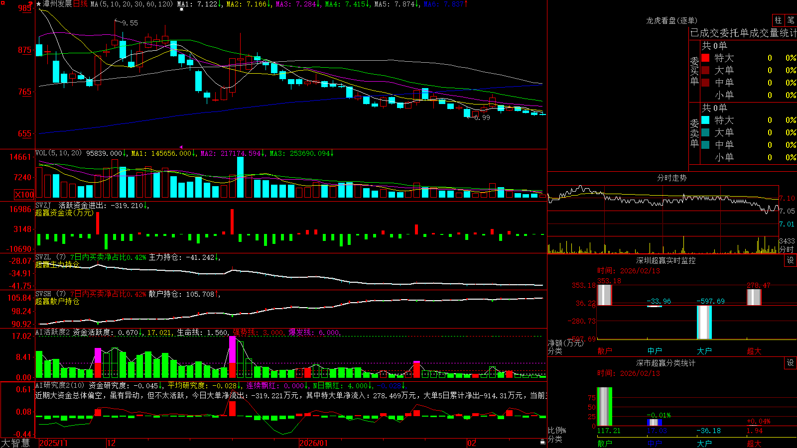Image resolution: width=797 pixels, height=448 pixels.
Task: Click 中户 label in 深市超赢分类统计
Action: point(655,443)
